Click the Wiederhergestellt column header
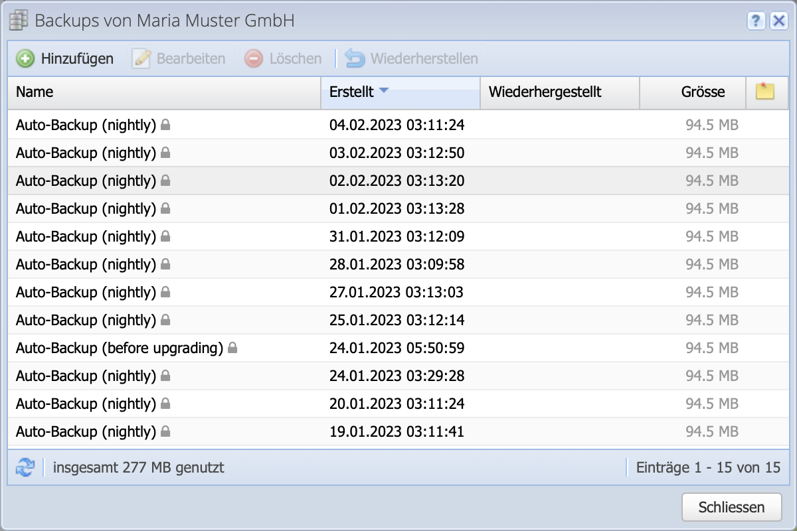Image resolution: width=797 pixels, height=531 pixels. click(559, 92)
